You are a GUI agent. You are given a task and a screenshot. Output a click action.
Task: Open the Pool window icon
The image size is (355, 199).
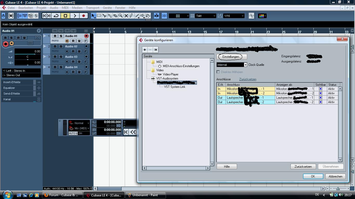[x=30, y=16]
